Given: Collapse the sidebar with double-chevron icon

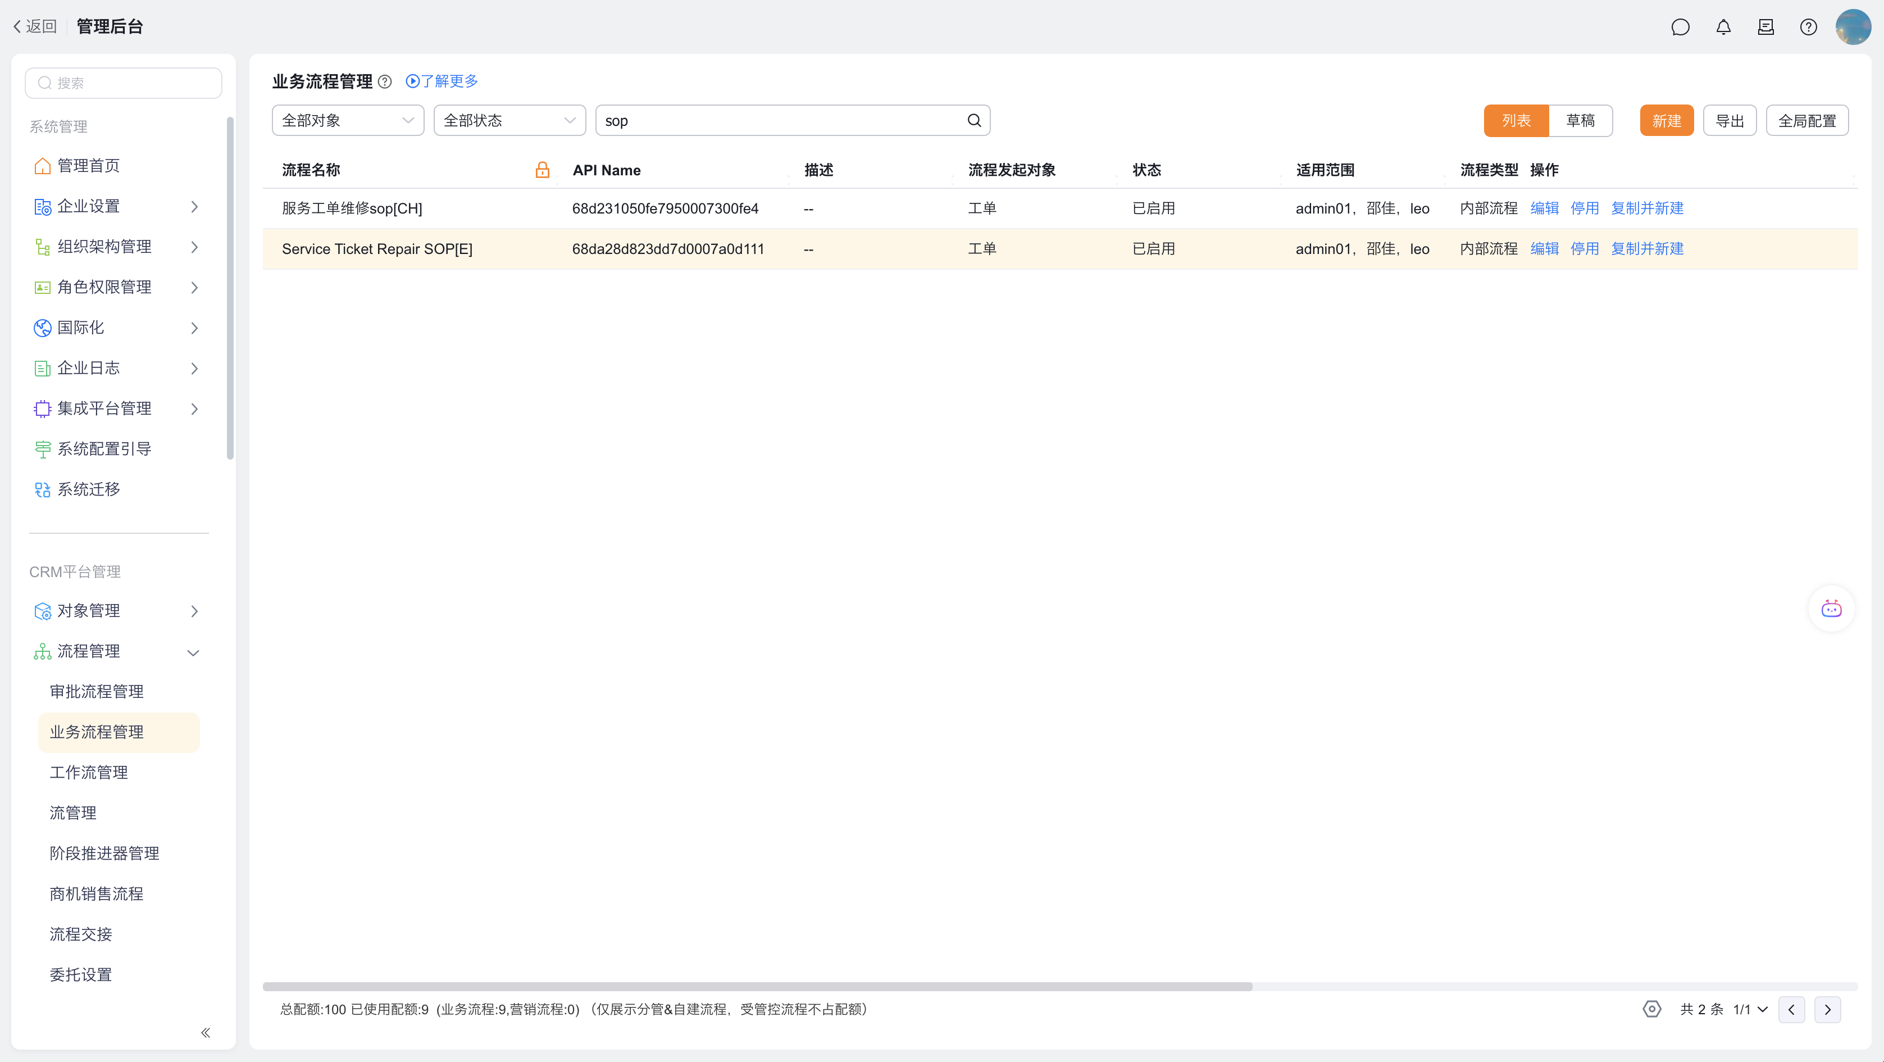Looking at the screenshot, I should pos(206,1032).
